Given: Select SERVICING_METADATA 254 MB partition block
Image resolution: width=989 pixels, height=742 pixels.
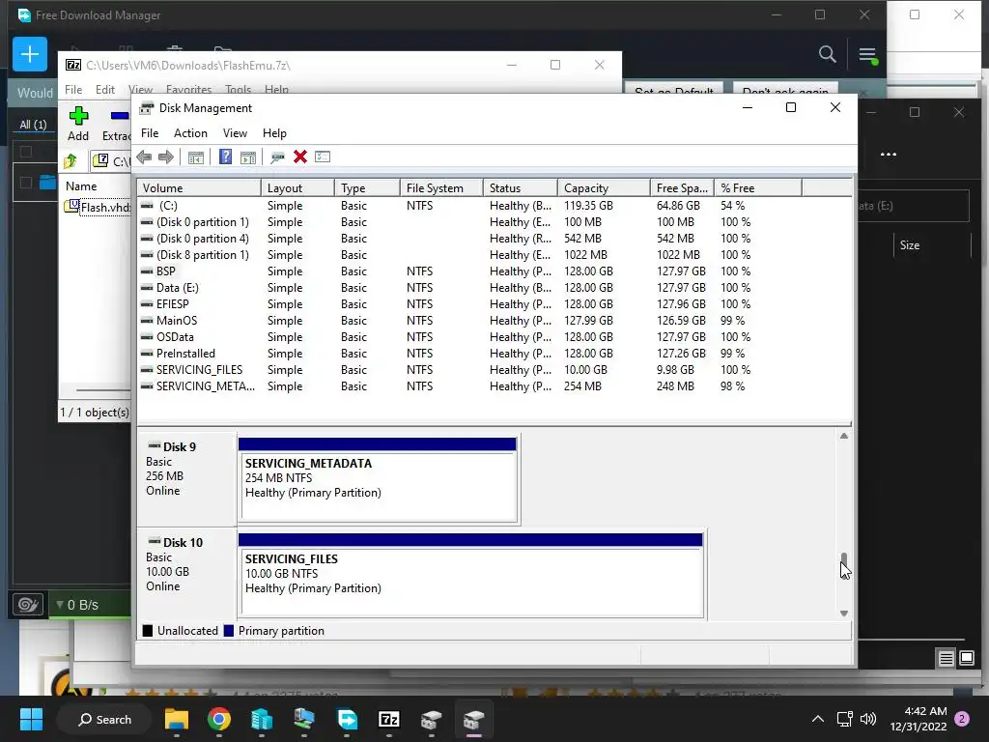Looking at the screenshot, I should tap(378, 480).
